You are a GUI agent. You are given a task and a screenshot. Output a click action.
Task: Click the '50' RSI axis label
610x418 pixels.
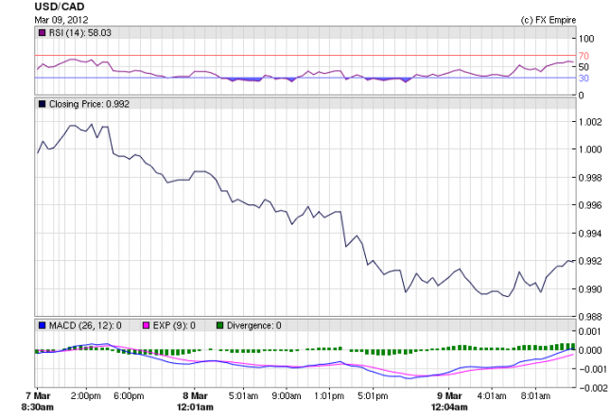584,67
